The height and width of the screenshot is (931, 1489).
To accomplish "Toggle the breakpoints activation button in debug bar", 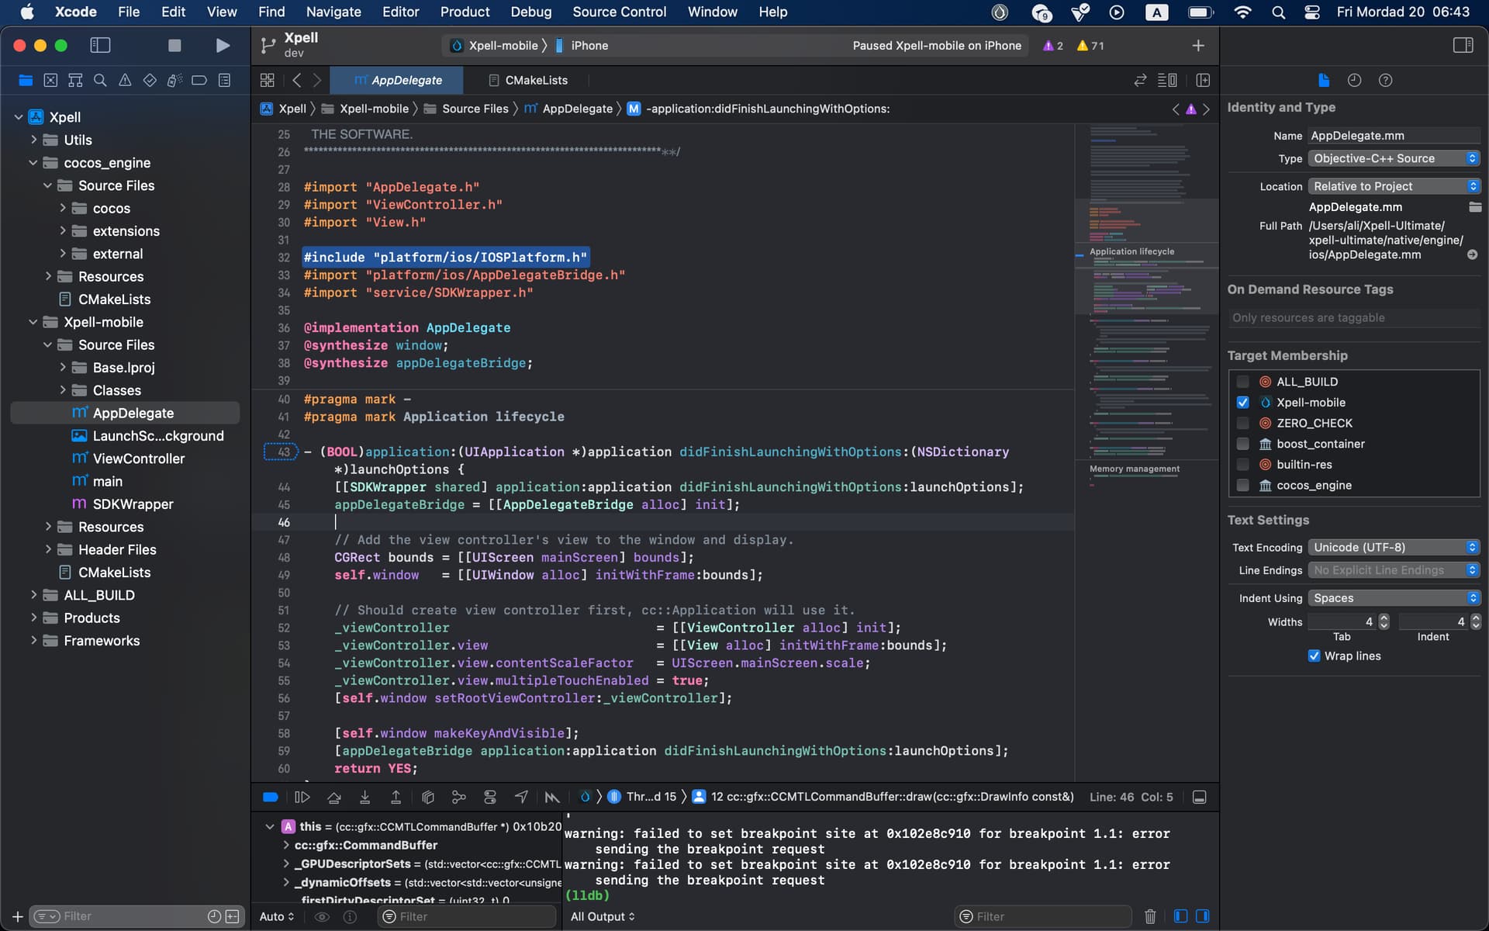I will click(271, 797).
